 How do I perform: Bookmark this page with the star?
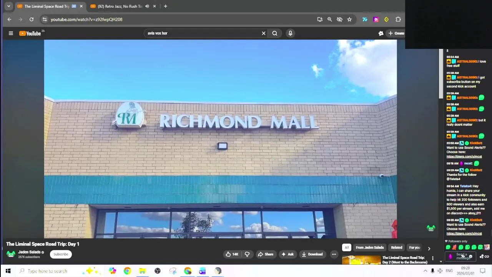tap(349, 20)
